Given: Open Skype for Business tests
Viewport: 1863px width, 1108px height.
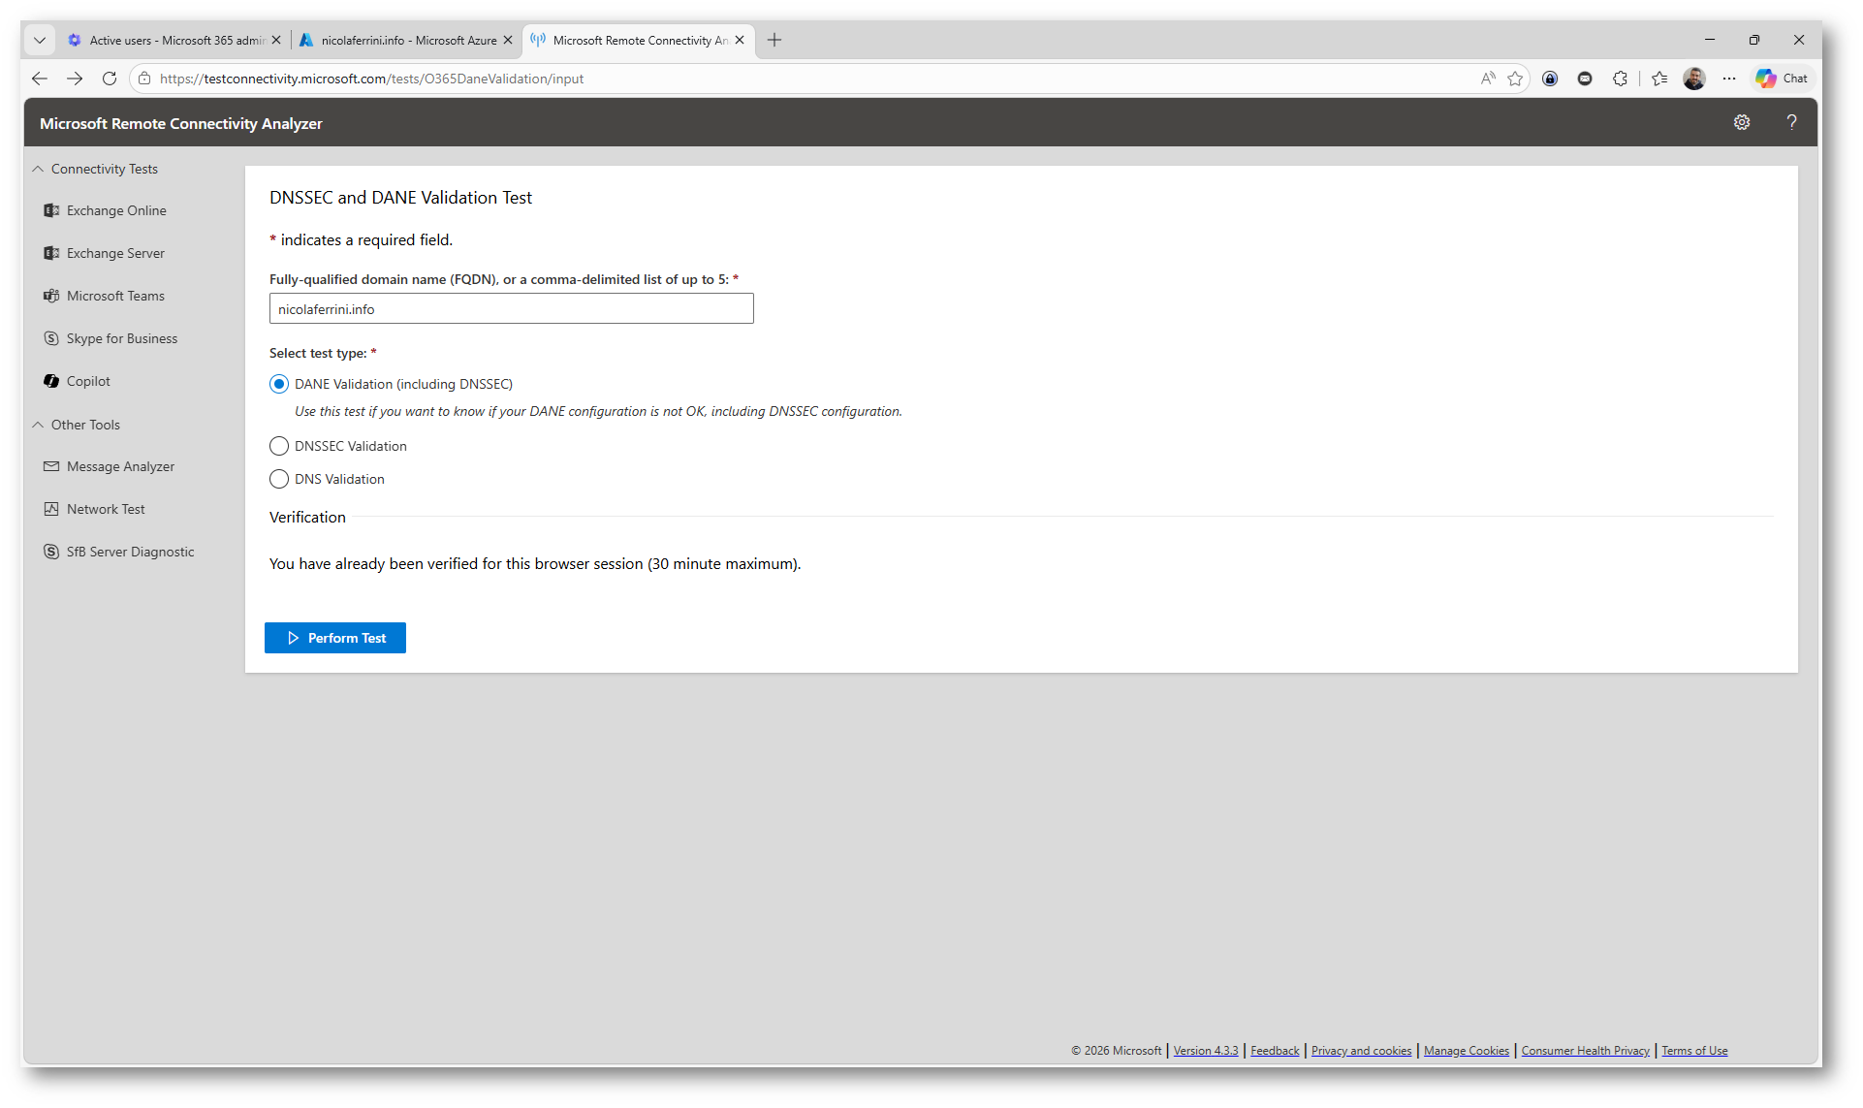Looking at the screenshot, I should tap(121, 338).
